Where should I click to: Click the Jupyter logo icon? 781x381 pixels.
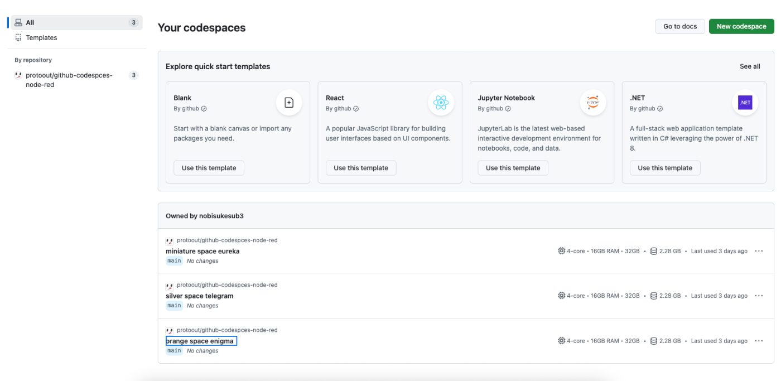click(x=593, y=103)
